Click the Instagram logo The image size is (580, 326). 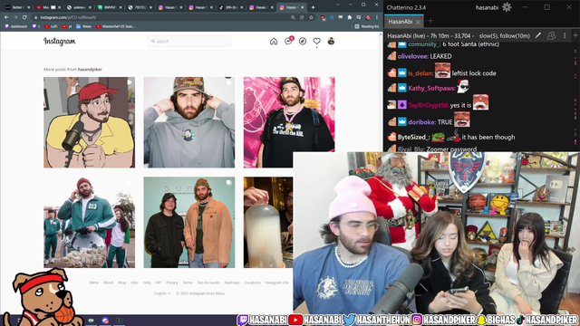[60, 42]
